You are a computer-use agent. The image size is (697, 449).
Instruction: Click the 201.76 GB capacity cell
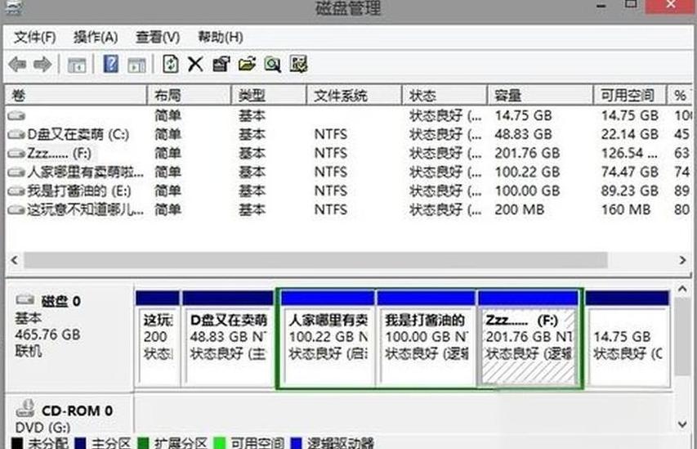pyautogui.click(x=527, y=154)
